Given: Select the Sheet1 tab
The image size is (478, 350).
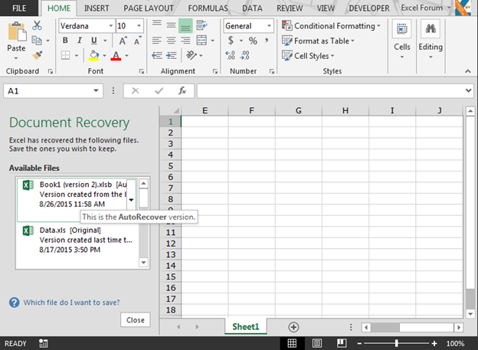Looking at the screenshot, I should point(245,326).
